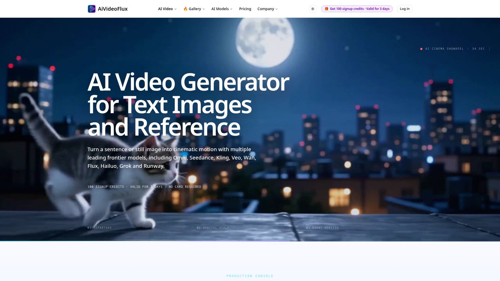Expand the AI Video dropdown menu
The width and height of the screenshot is (500, 281).
tap(167, 9)
